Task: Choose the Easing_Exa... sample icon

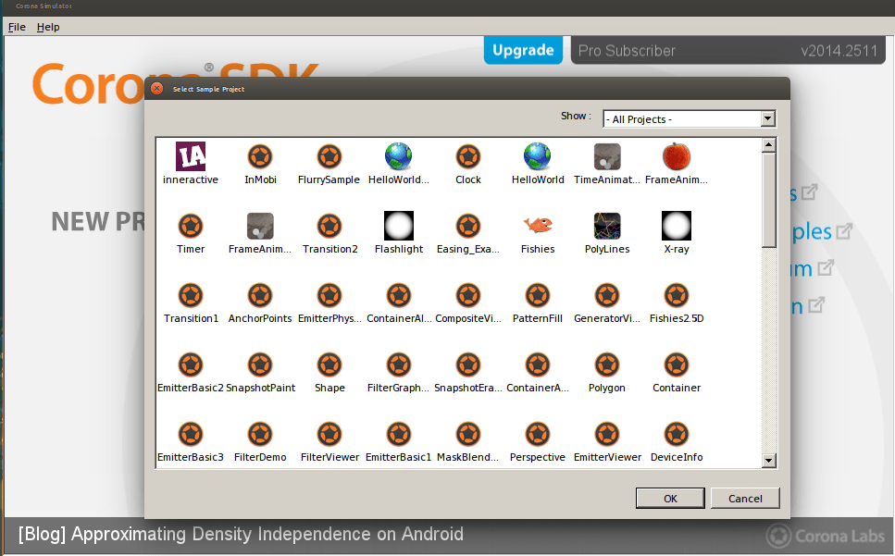Action: click(x=468, y=226)
